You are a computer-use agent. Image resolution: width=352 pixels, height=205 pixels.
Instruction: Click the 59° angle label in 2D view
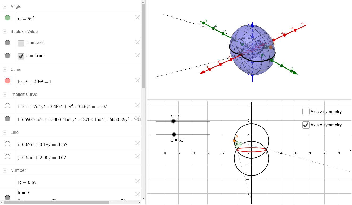(x=239, y=145)
